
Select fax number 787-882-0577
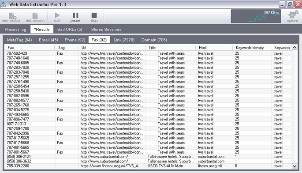click(x=18, y=100)
